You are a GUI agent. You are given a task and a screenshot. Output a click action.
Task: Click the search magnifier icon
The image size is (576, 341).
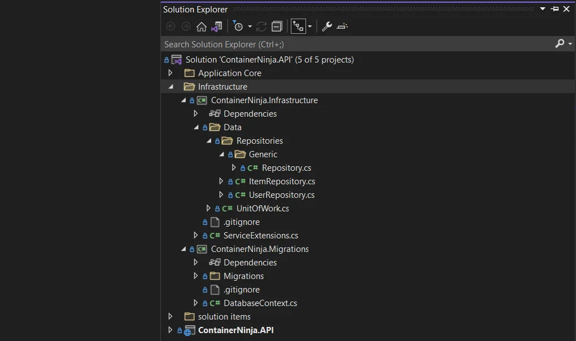point(560,44)
